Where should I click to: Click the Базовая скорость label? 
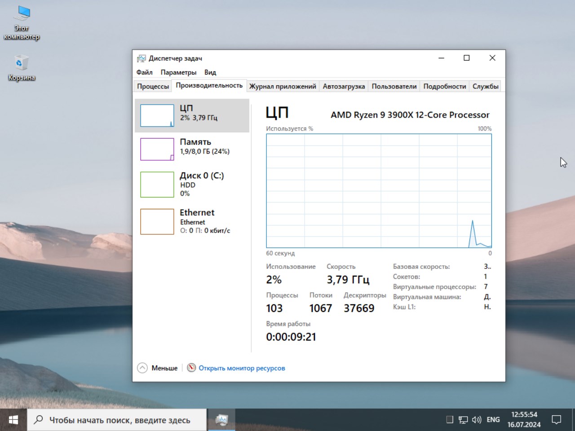click(421, 267)
